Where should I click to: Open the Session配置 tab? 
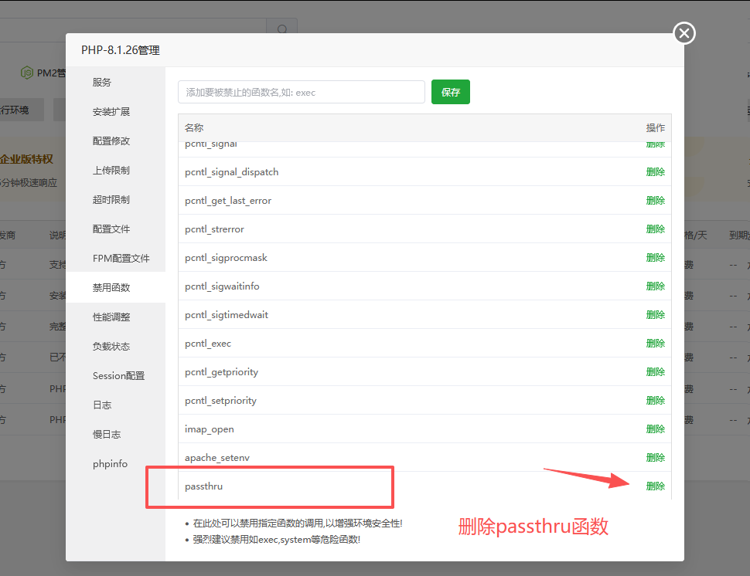pos(118,376)
